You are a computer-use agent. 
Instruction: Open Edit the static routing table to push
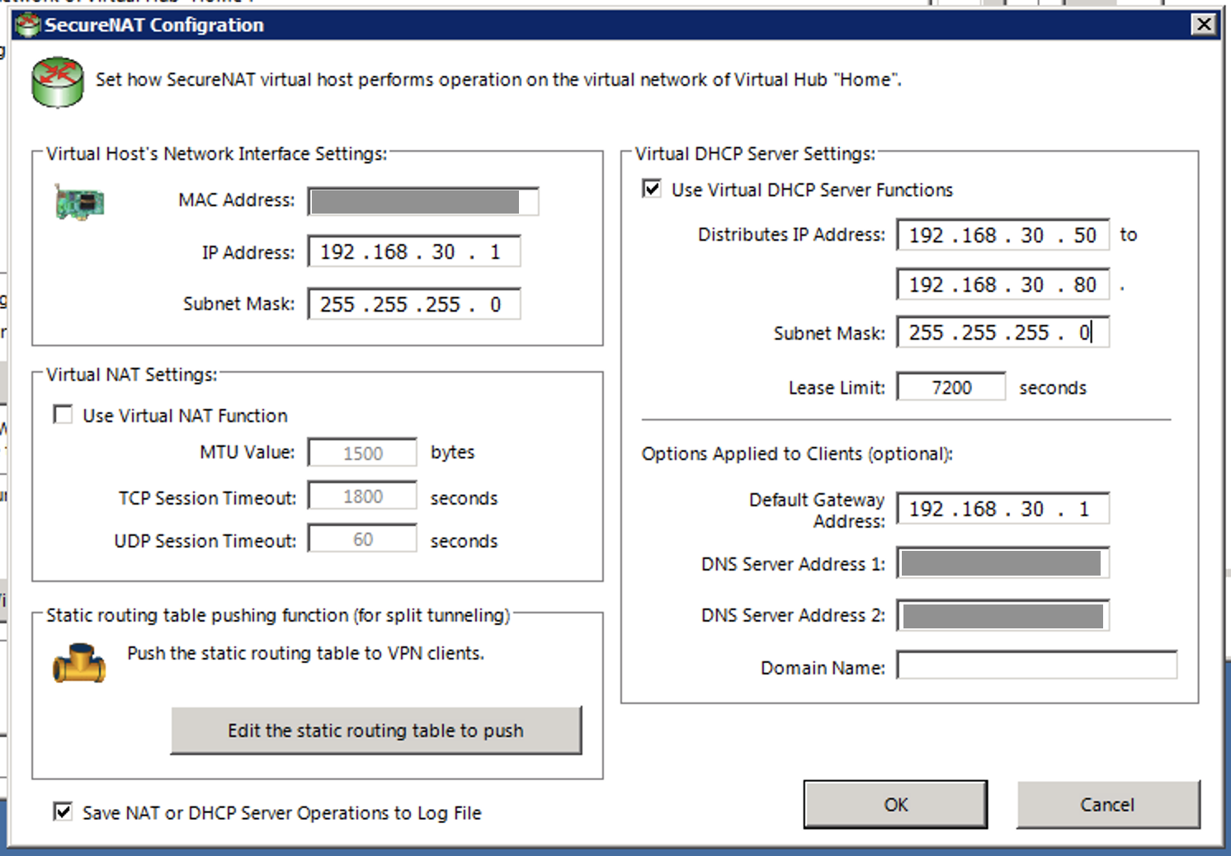[x=375, y=731]
